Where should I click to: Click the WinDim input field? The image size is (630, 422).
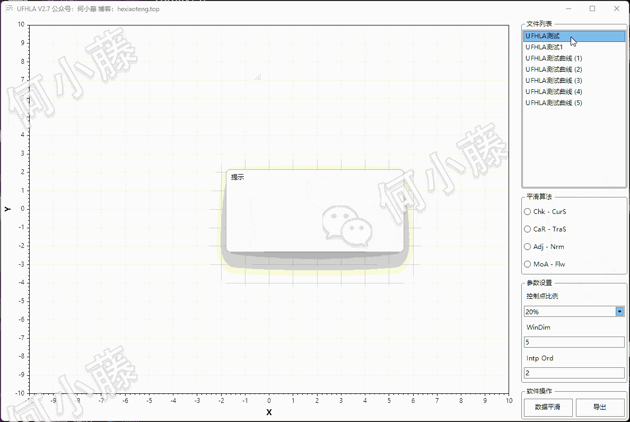click(574, 342)
